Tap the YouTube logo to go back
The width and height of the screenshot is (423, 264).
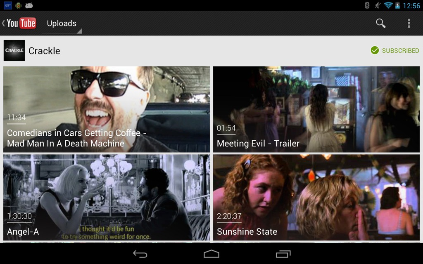19,23
